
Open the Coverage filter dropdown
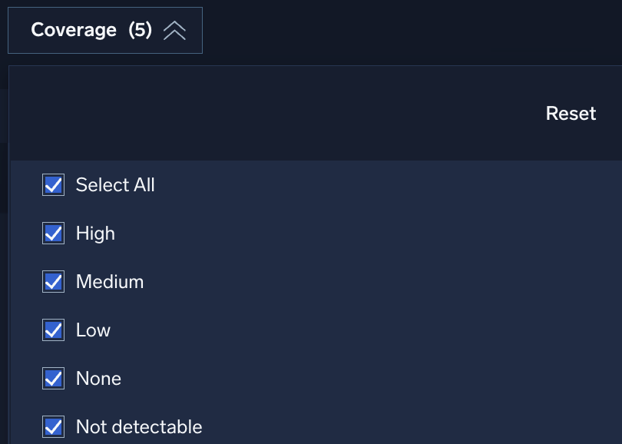[104, 30]
